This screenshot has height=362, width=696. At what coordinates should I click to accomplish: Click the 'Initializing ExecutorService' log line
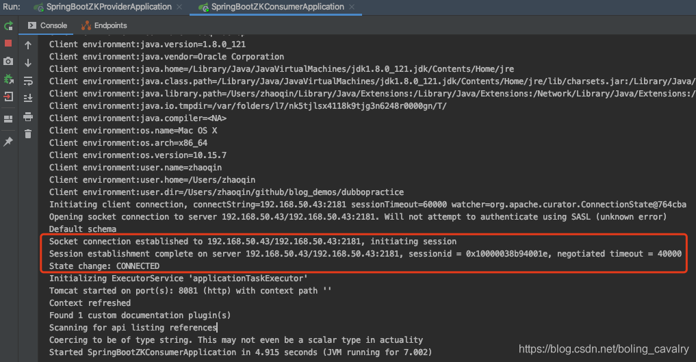[179, 278]
